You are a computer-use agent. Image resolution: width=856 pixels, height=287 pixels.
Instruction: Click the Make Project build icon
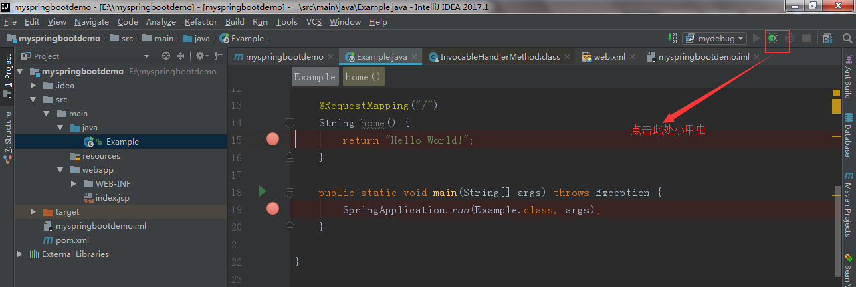click(x=673, y=39)
